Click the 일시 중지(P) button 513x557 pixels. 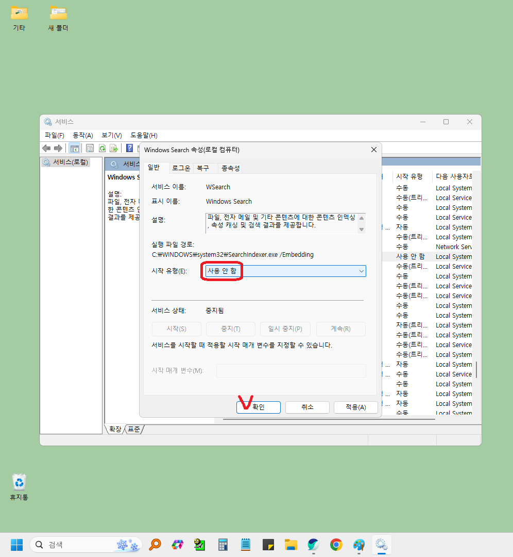(285, 329)
